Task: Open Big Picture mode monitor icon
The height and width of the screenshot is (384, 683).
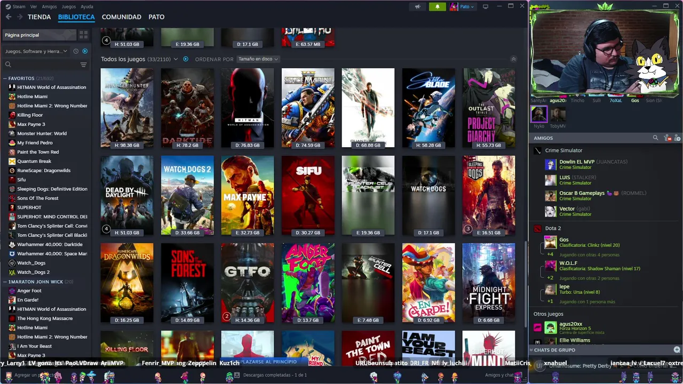Action: [485, 6]
